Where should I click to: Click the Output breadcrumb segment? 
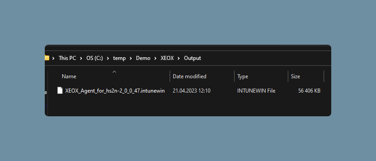point(192,58)
